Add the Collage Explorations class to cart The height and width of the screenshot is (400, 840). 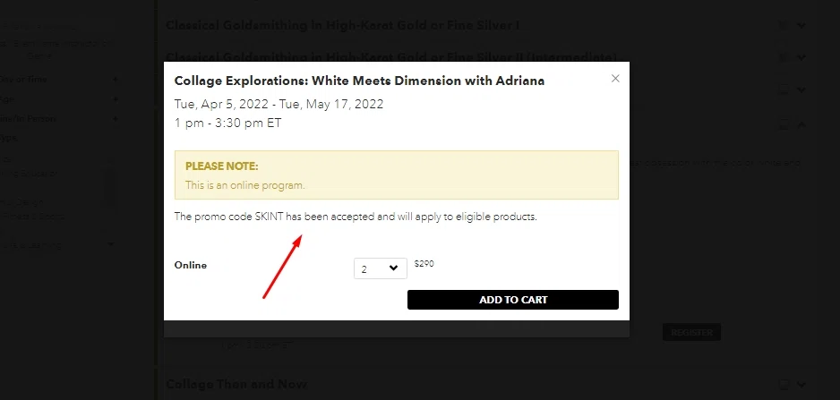pyautogui.click(x=512, y=300)
